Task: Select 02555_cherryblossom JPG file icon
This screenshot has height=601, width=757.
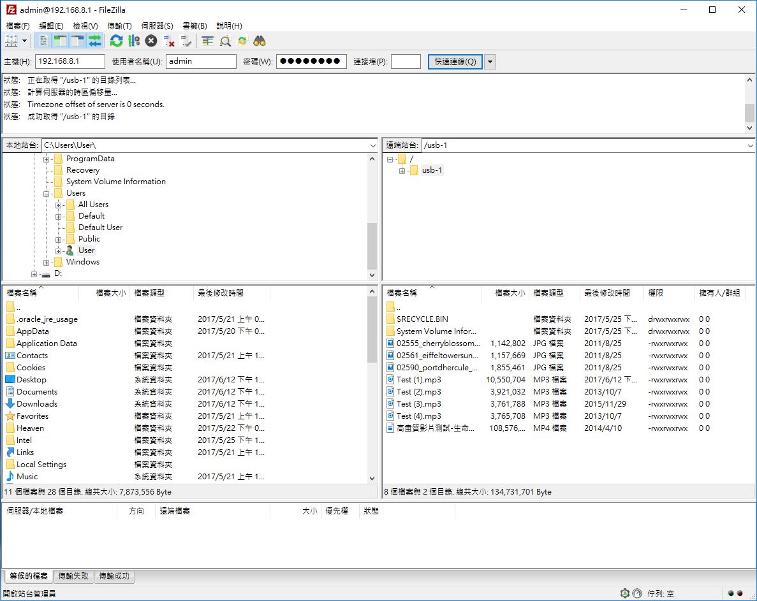Action: tap(390, 343)
